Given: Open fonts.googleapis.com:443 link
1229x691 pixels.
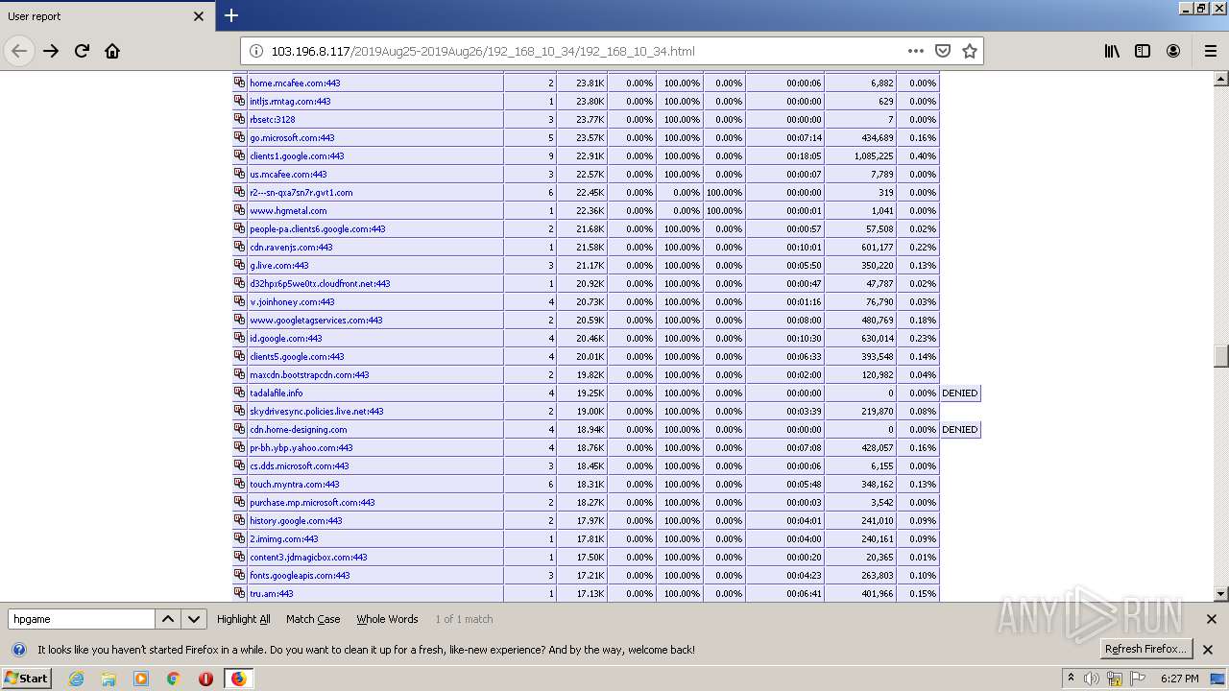Looking at the screenshot, I should (300, 576).
